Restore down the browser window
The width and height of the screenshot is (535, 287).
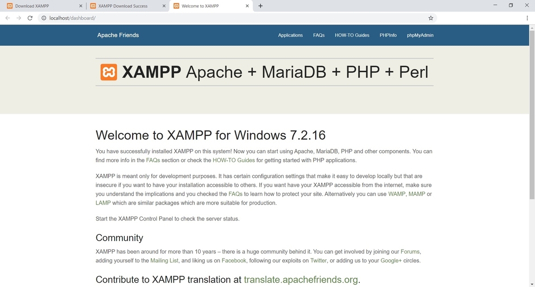[511, 5]
